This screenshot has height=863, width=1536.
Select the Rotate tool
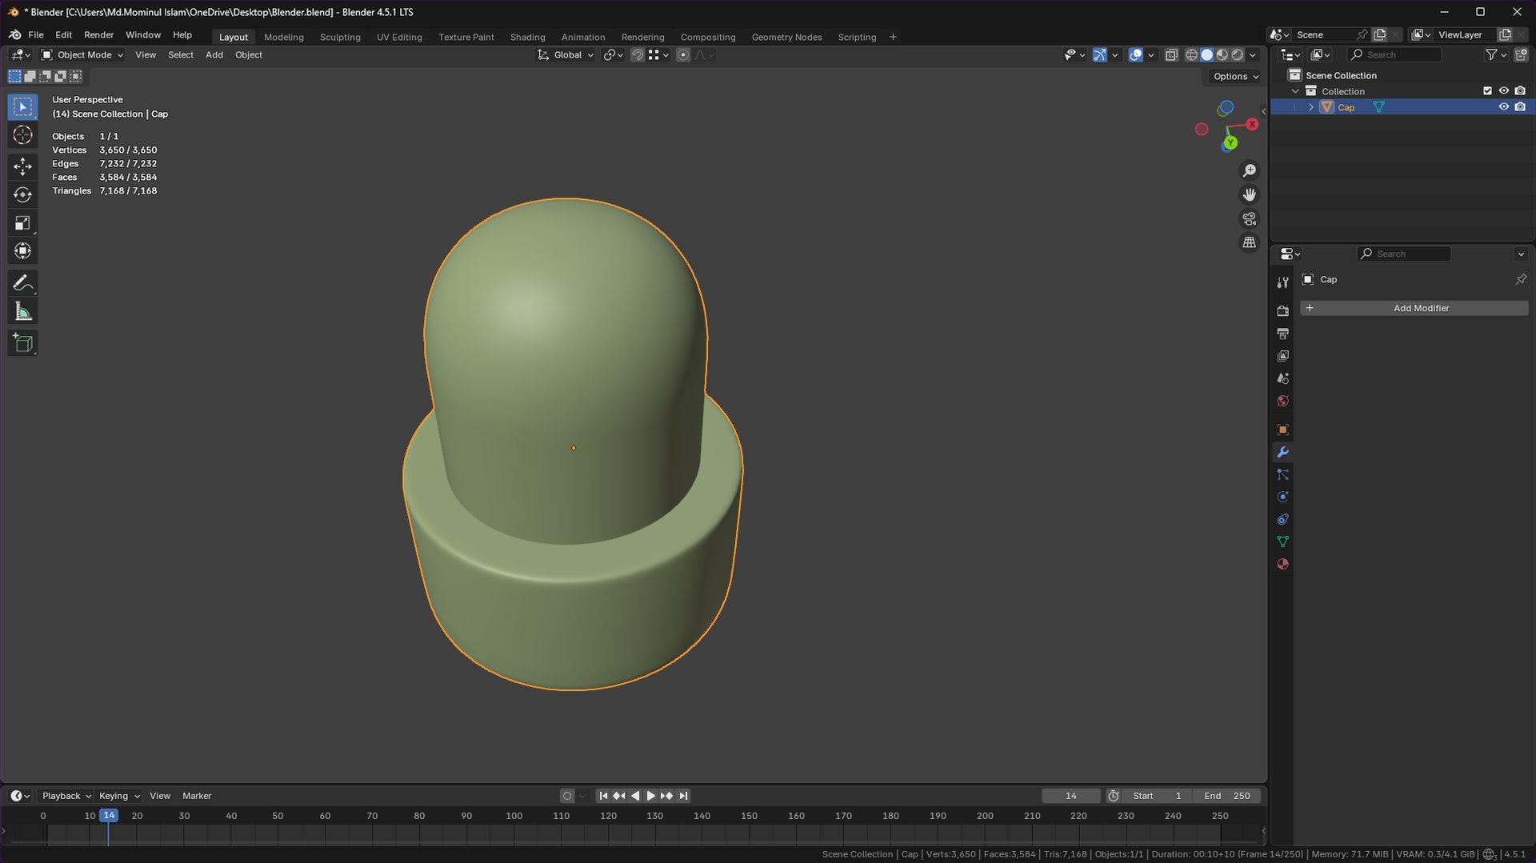[x=22, y=194]
